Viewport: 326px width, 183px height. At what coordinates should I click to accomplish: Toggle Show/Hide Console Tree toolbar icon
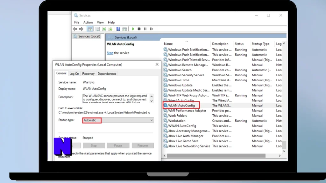coord(89,29)
